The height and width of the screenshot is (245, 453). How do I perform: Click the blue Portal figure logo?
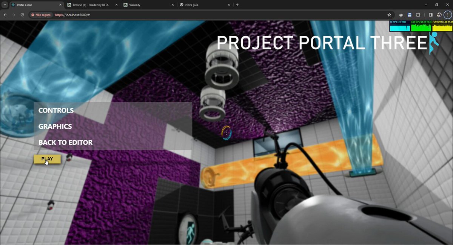pos(434,43)
